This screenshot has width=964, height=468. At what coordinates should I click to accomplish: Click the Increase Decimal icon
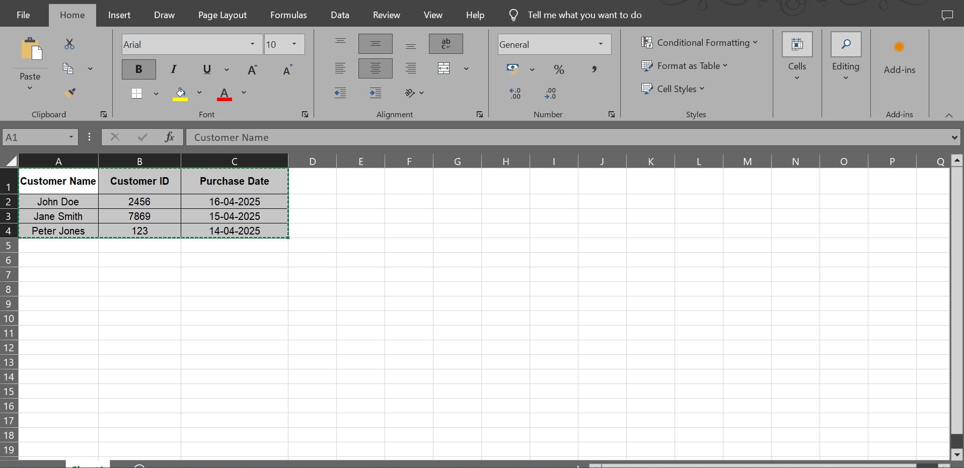[514, 93]
